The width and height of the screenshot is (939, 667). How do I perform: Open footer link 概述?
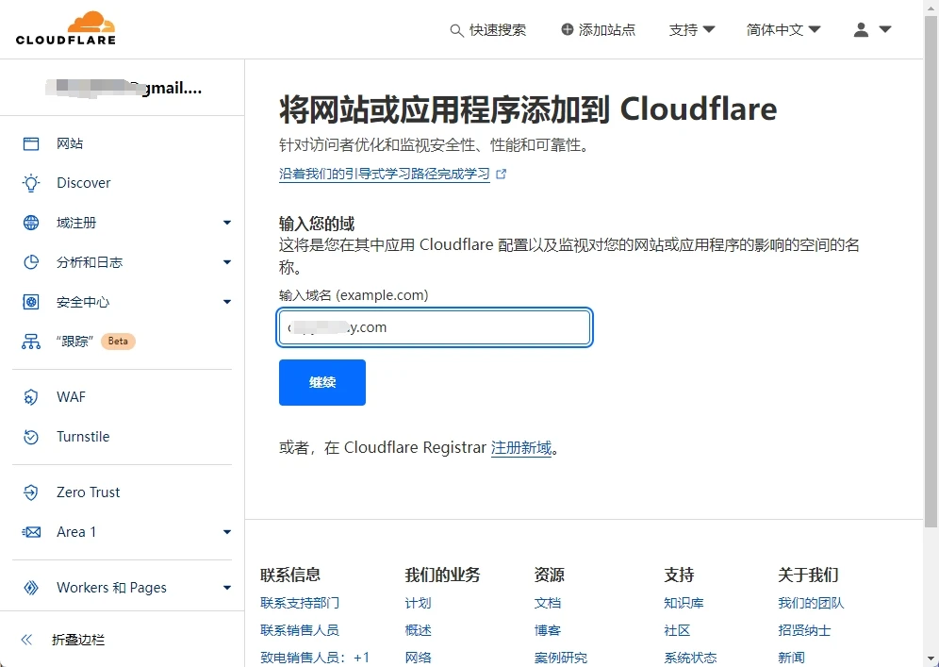(418, 630)
